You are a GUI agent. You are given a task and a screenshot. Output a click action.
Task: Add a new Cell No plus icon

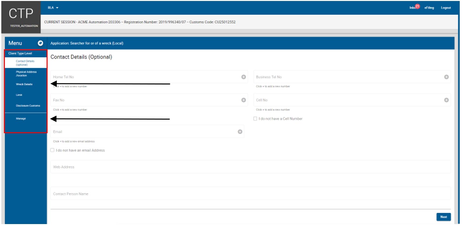tap(446, 100)
